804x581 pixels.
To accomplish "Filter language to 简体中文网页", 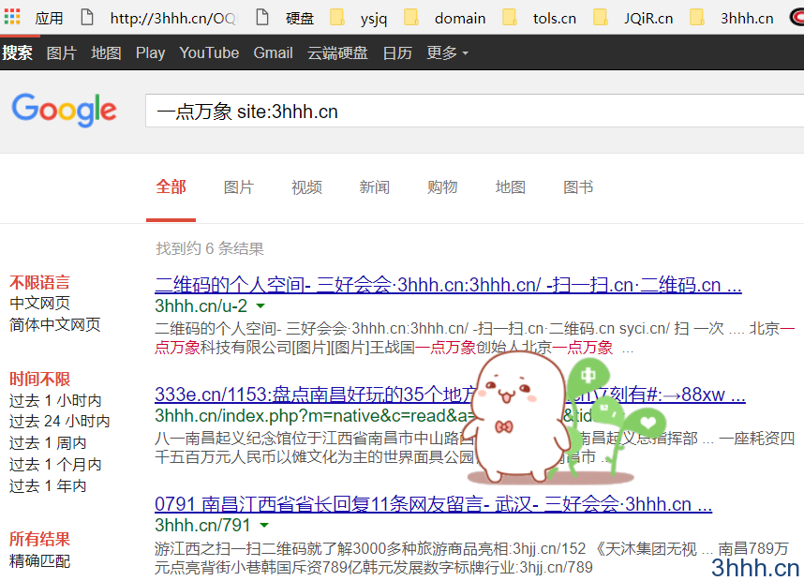I will 55,325.
